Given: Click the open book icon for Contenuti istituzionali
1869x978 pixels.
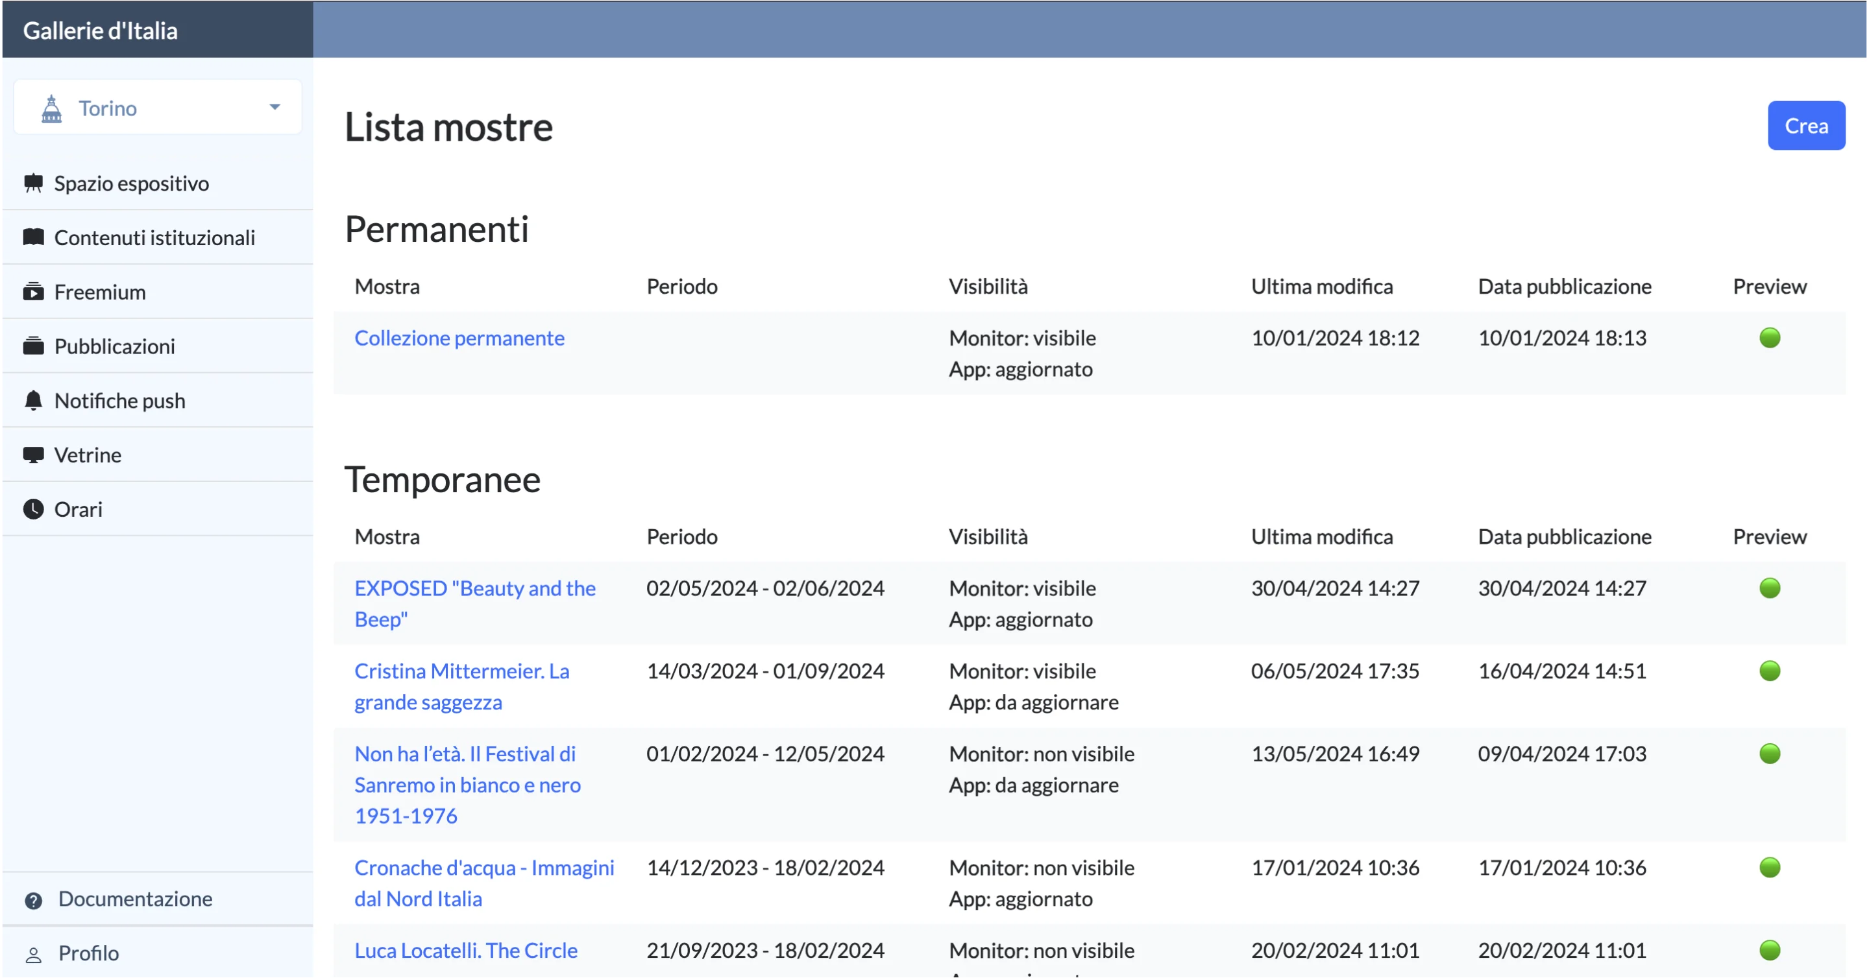Looking at the screenshot, I should (x=33, y=237).
